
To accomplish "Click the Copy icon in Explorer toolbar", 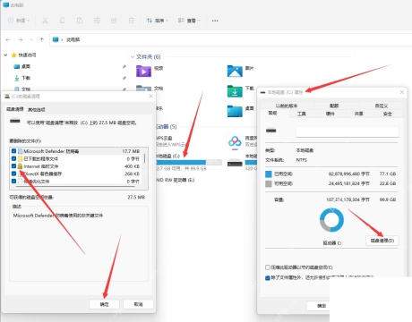I will (x=62, y=21).
